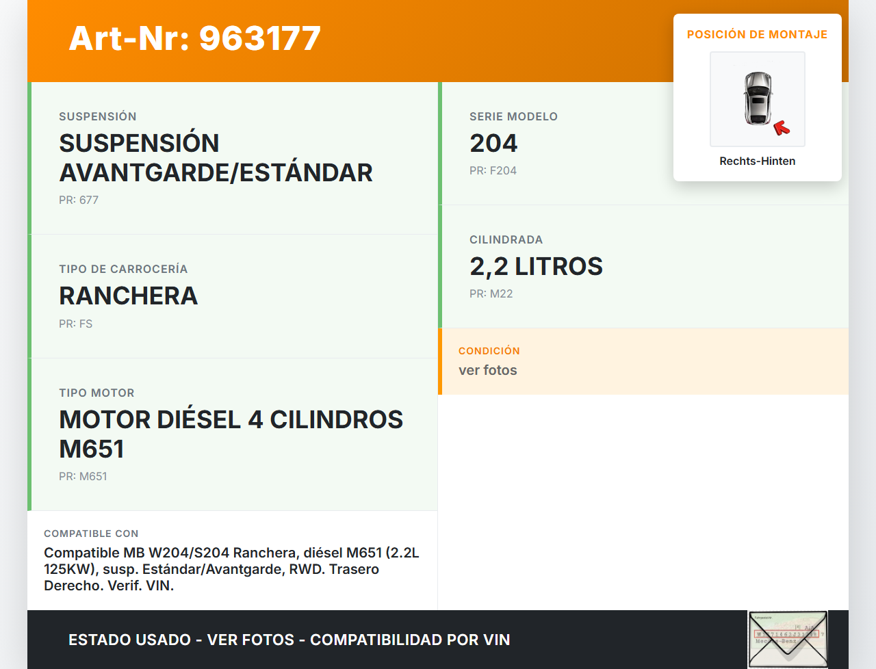Screen dimensions: 876x669
Task: Click the footer 'Estado usado' banner text
Action: point(289,640)
